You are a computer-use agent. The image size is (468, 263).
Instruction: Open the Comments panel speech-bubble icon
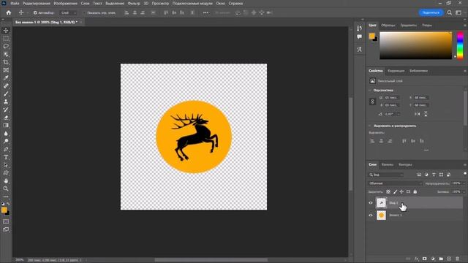point(359,37)
